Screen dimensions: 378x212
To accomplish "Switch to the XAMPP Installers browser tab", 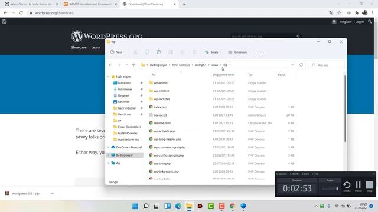I will 90,4.
